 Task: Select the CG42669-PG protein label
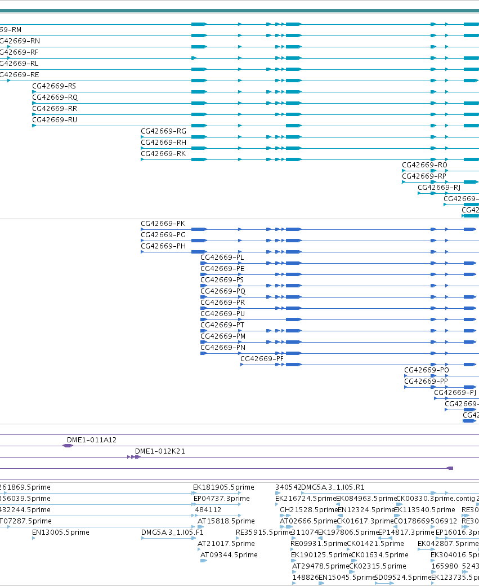(x=163, y=235)
